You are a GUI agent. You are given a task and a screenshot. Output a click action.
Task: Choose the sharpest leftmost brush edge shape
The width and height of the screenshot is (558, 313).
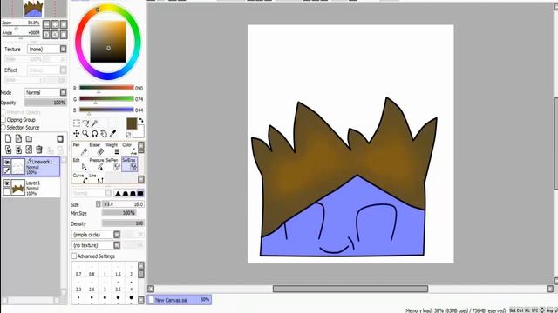tap(118, 193)
